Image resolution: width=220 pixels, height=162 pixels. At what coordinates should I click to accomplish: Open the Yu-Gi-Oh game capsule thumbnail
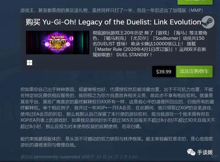[58, 43]
